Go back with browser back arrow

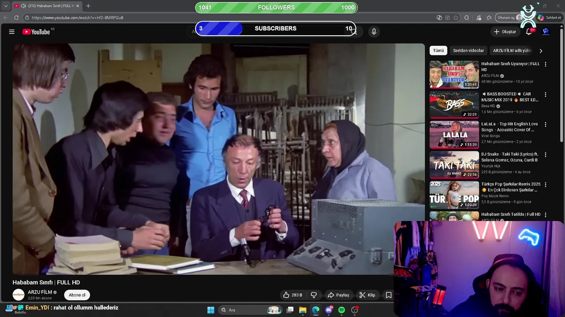point(6,18)
